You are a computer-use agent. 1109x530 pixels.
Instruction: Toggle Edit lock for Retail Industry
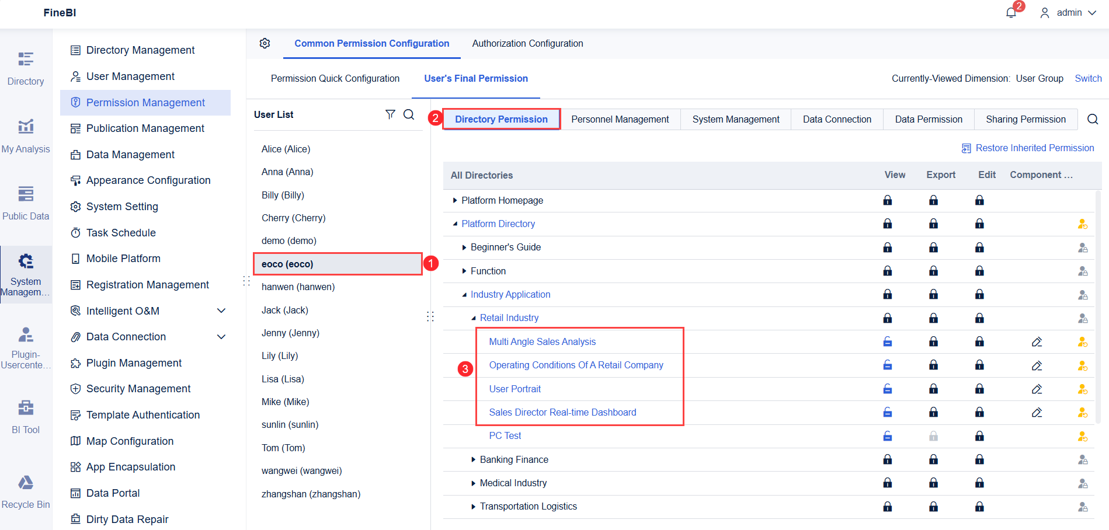979,318
